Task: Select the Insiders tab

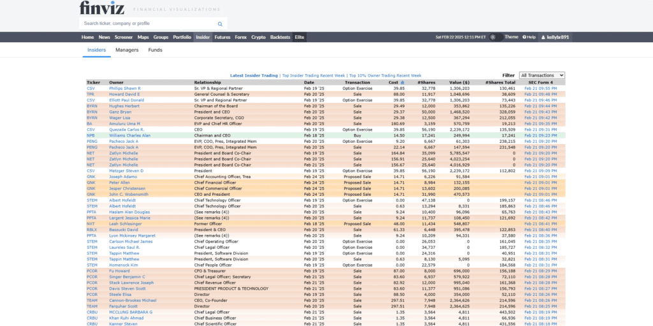Action: pos(97,50)
